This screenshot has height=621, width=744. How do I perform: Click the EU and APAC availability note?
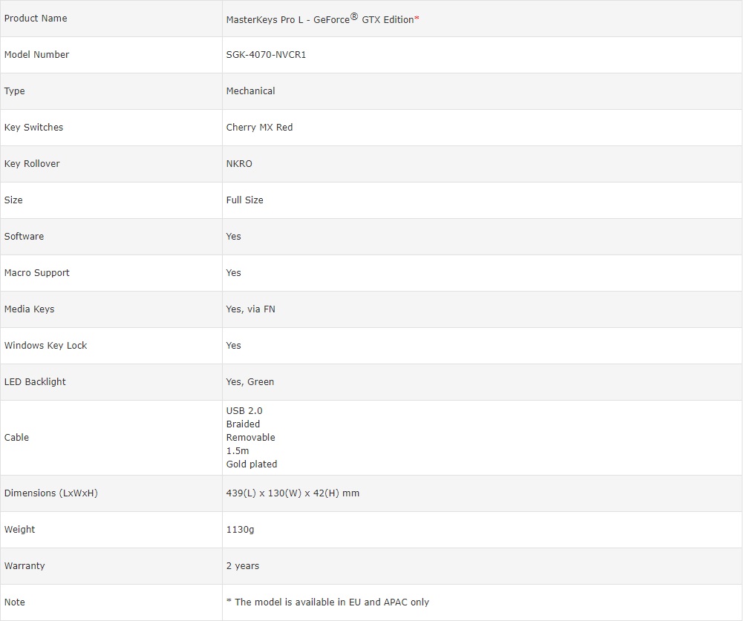[327, 602]
